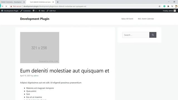Click the Development Plugin site title

(35, 19)
